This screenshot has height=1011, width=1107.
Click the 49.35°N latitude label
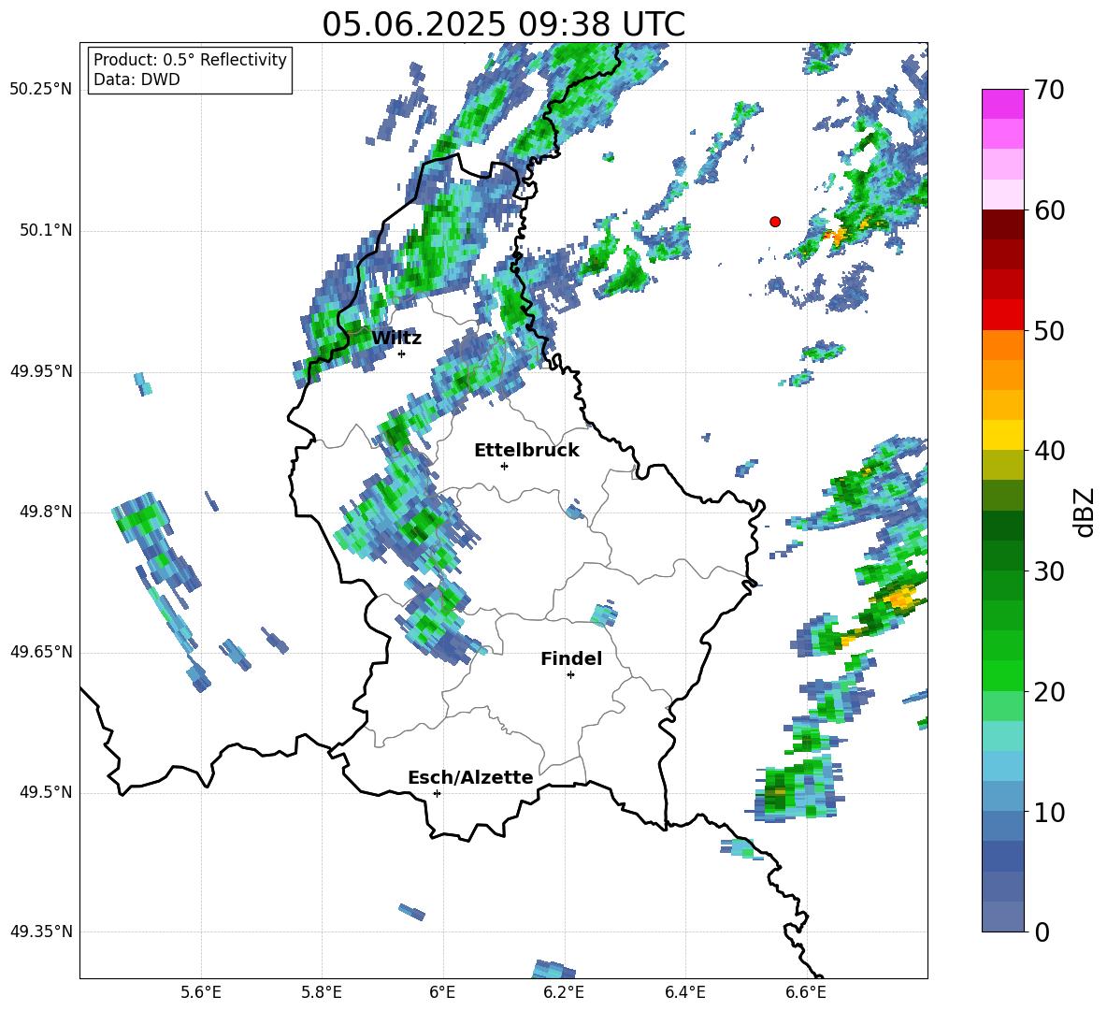(41, 932)
